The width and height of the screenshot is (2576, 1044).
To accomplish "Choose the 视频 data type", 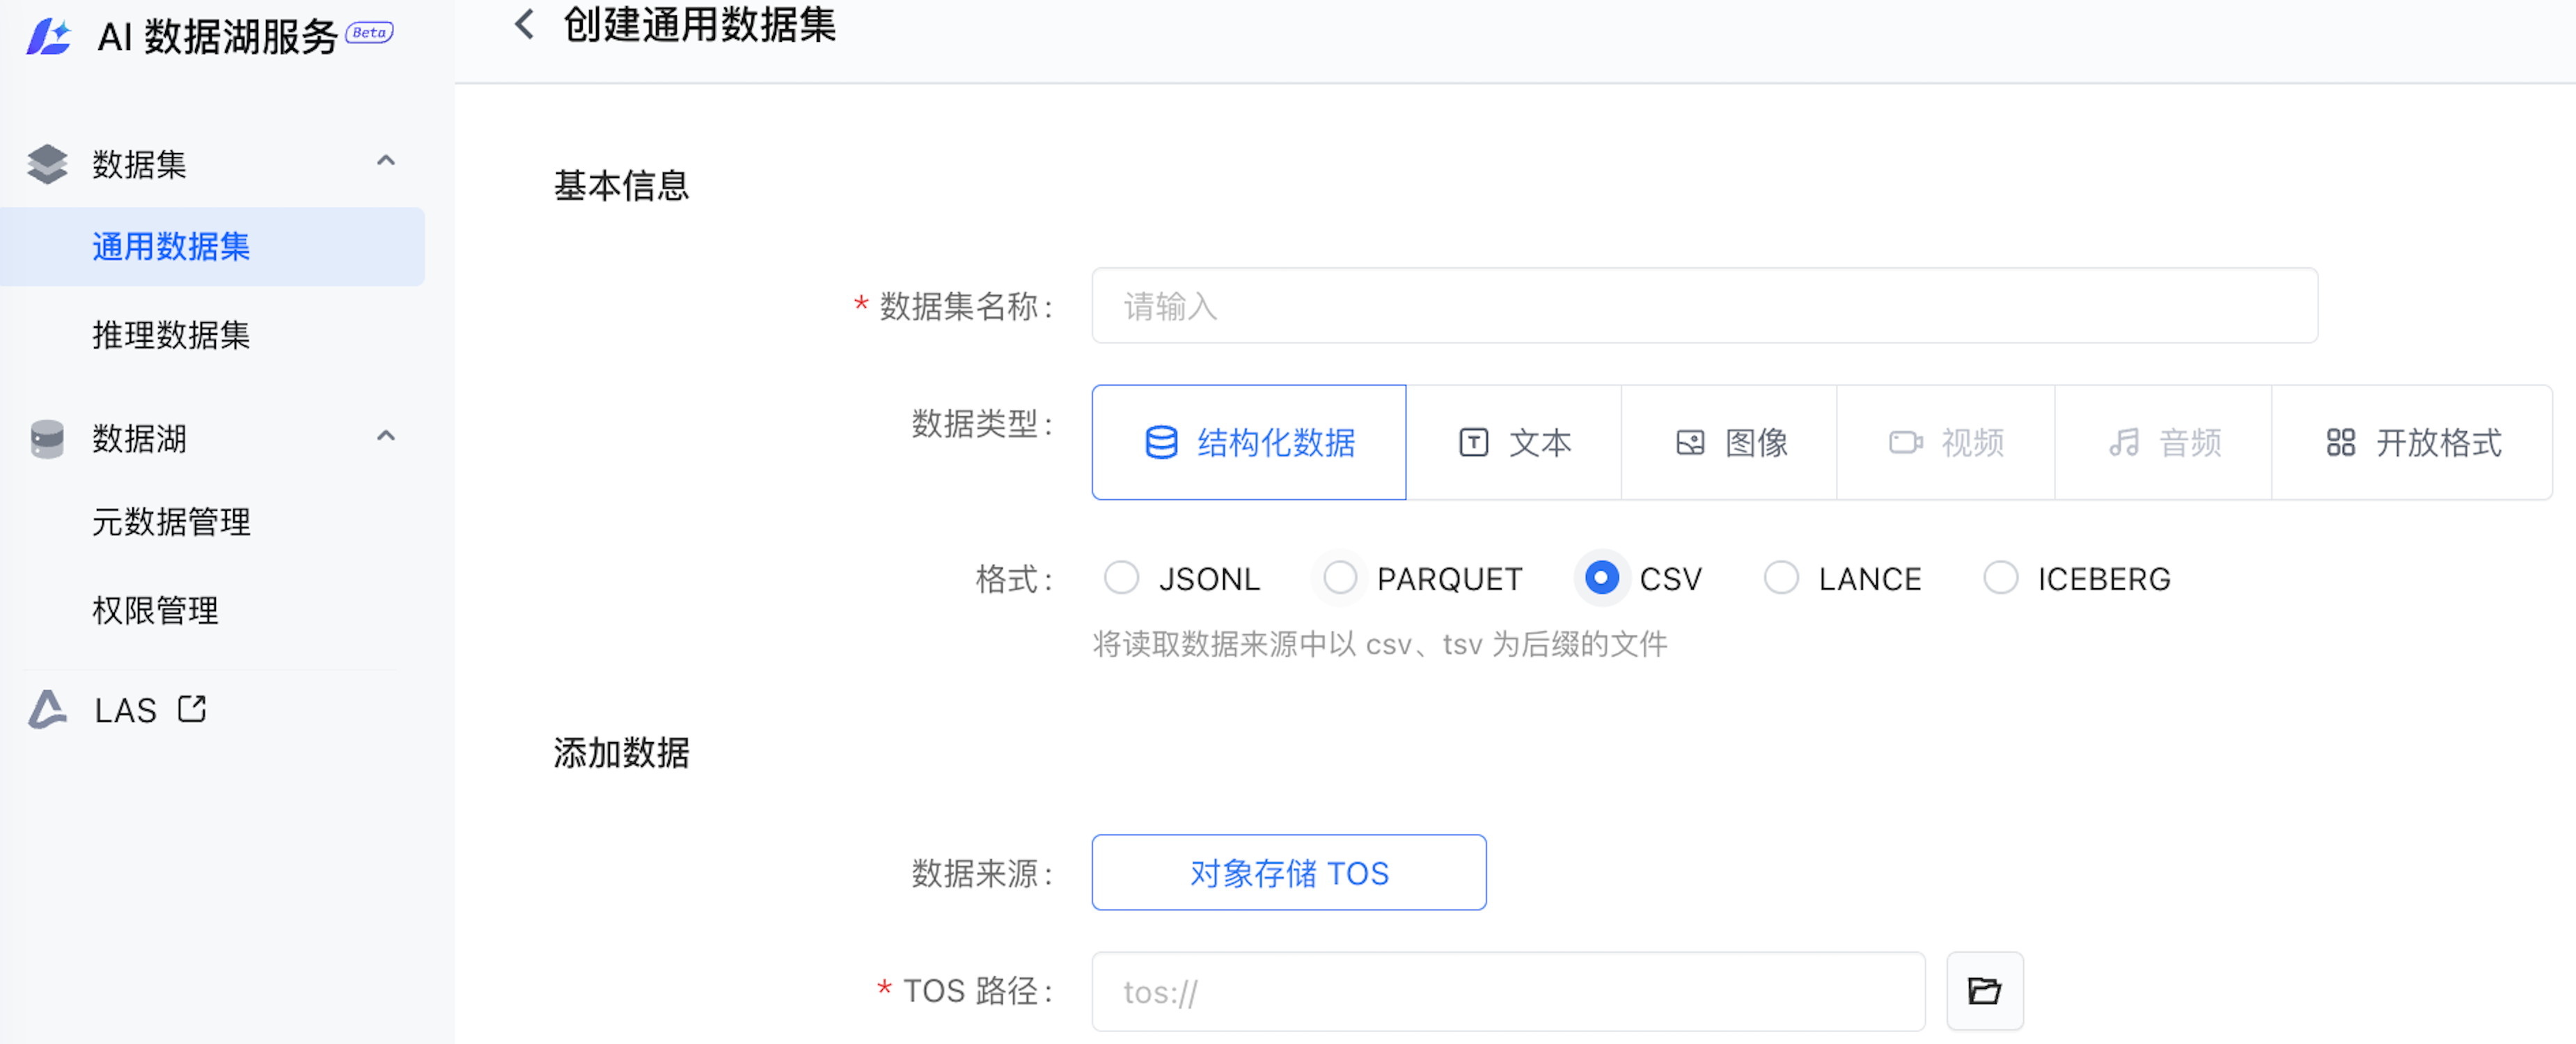I will (x=1946, y=442).
